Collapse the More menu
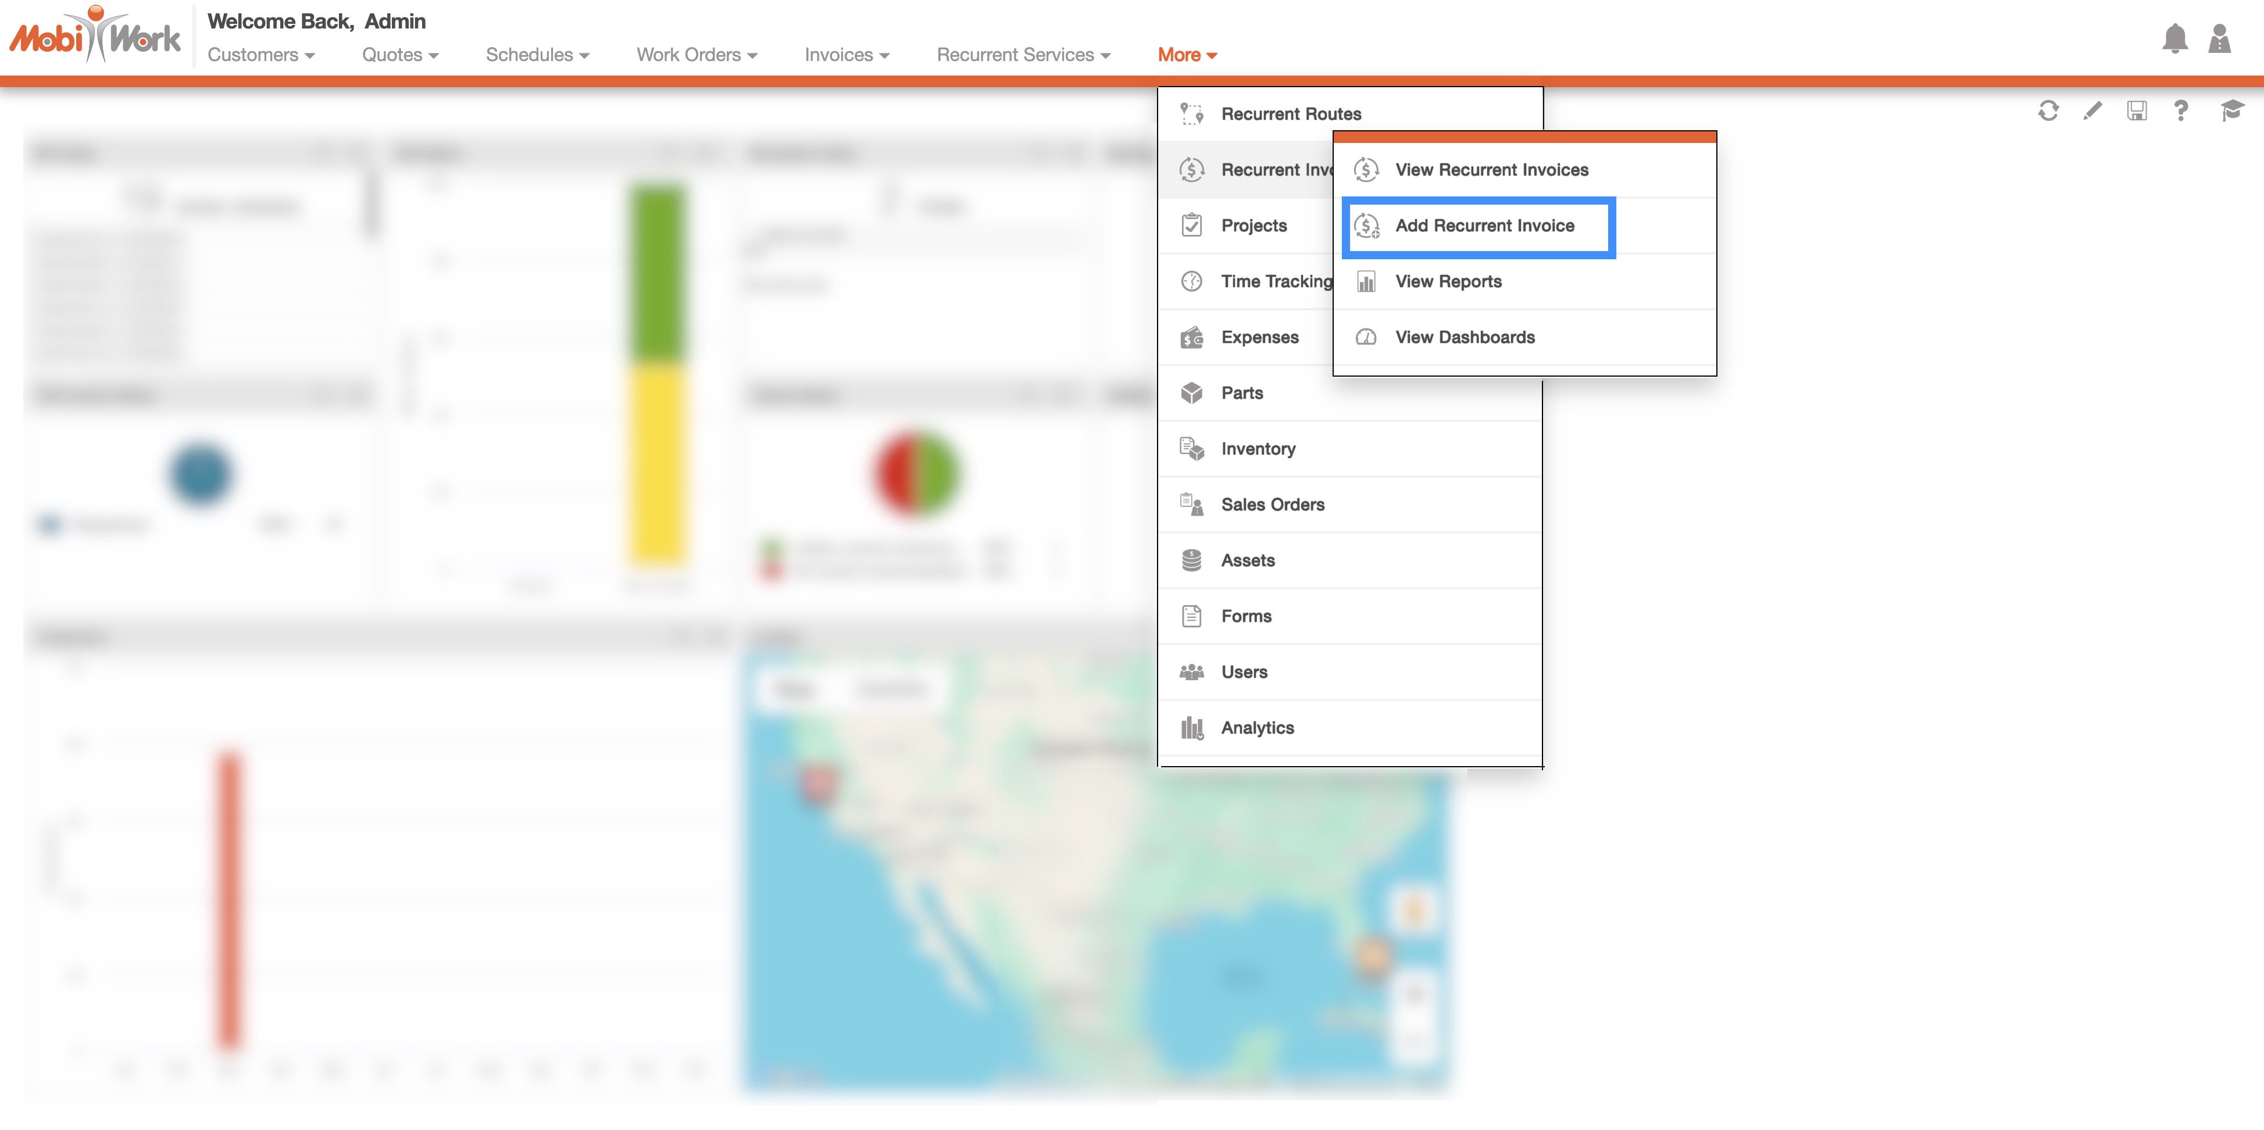This screenshot has height=1130, width=2264. (x=1187, y=55)
